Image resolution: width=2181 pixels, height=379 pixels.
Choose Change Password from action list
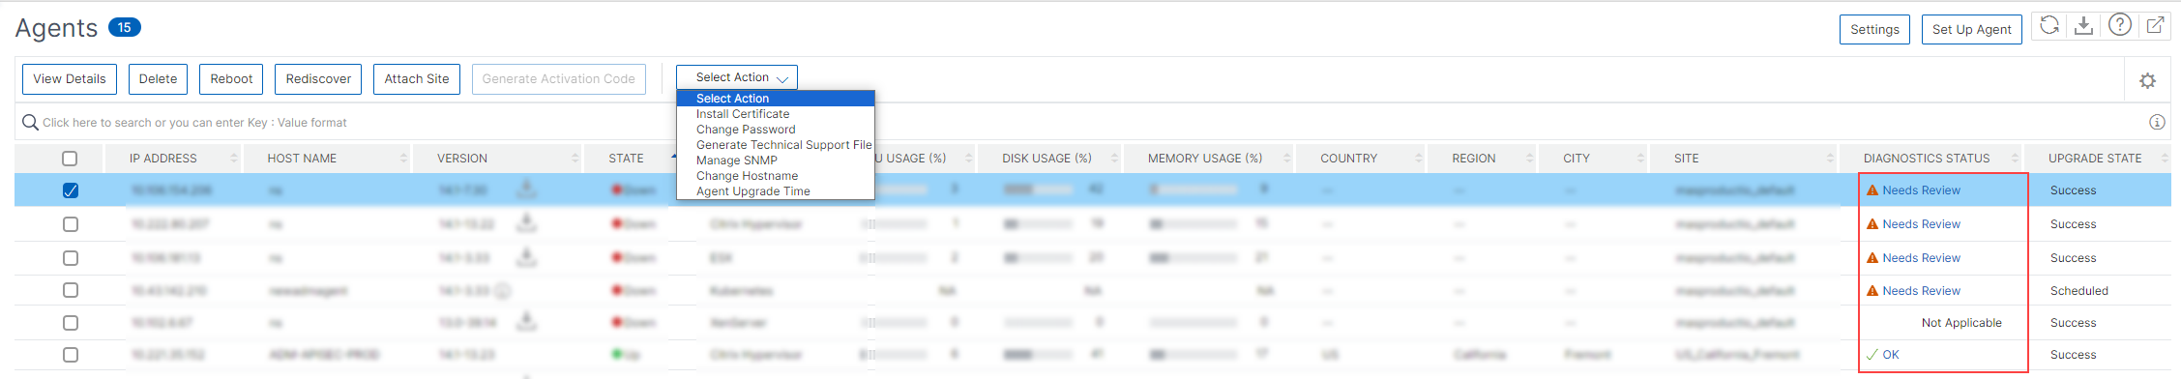pyautogui.click(x=776, y=130)
